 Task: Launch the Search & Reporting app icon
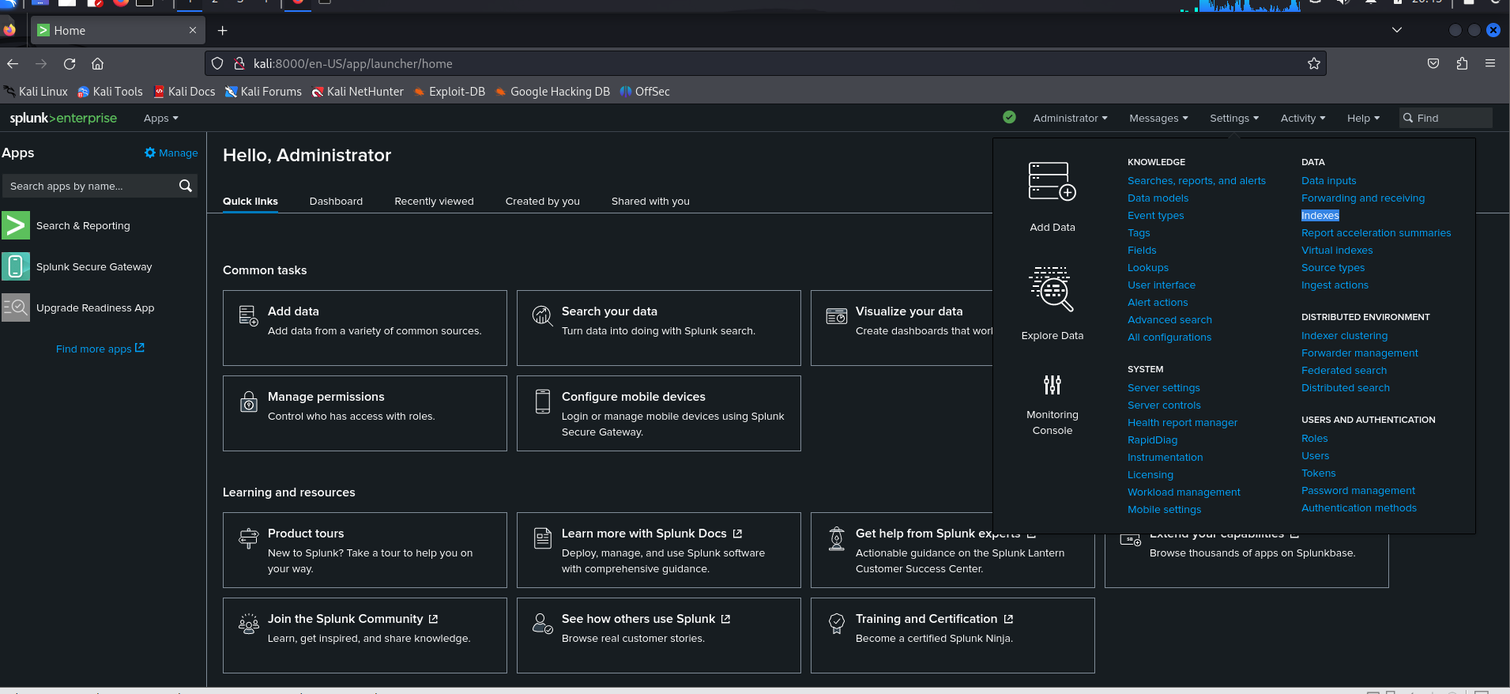click(x=16, y=225)
